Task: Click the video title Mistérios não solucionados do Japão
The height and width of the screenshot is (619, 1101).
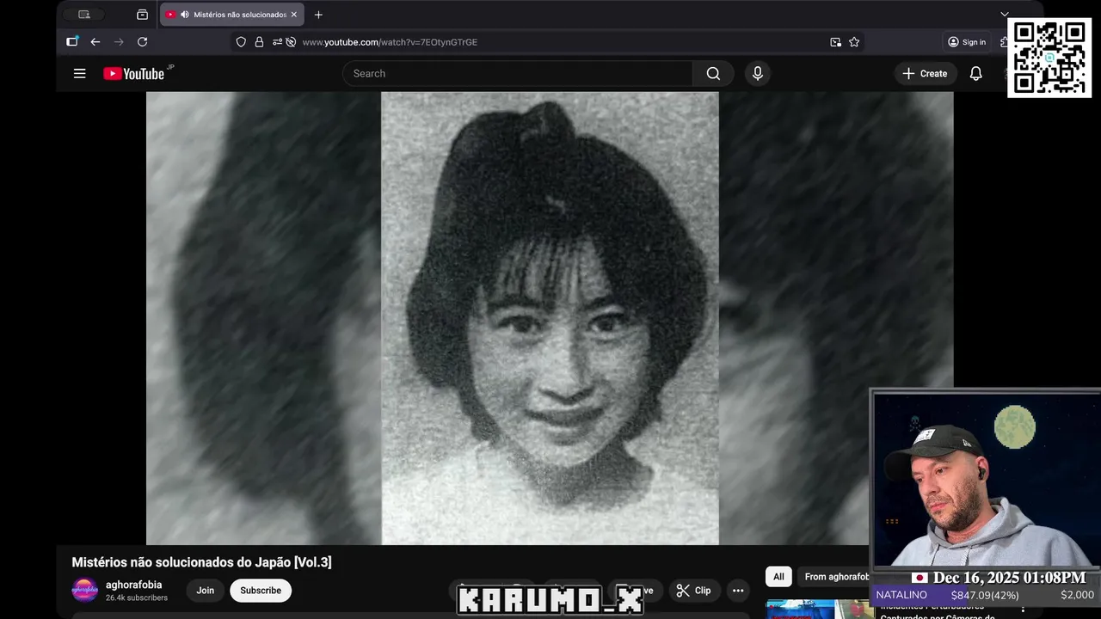Action: (x=201, y=562)
